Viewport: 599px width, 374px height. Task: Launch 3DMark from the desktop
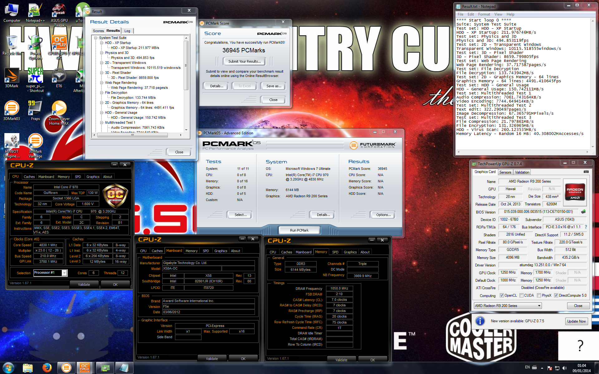click(12, 78)
